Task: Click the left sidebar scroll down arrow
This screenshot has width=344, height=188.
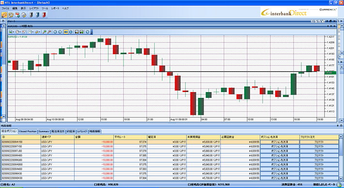Action: point(3,116)
